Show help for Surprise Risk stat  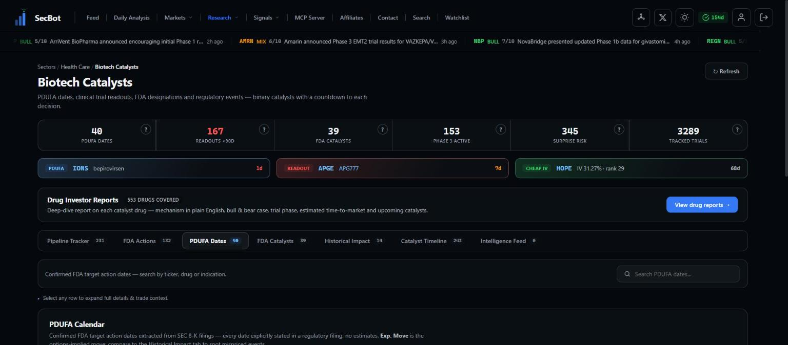(619, 130)
